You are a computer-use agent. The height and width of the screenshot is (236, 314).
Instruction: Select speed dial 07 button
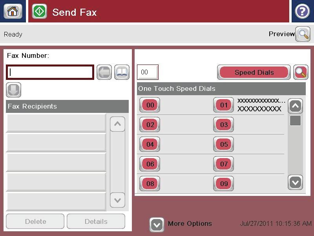click(x=223, y=164)
